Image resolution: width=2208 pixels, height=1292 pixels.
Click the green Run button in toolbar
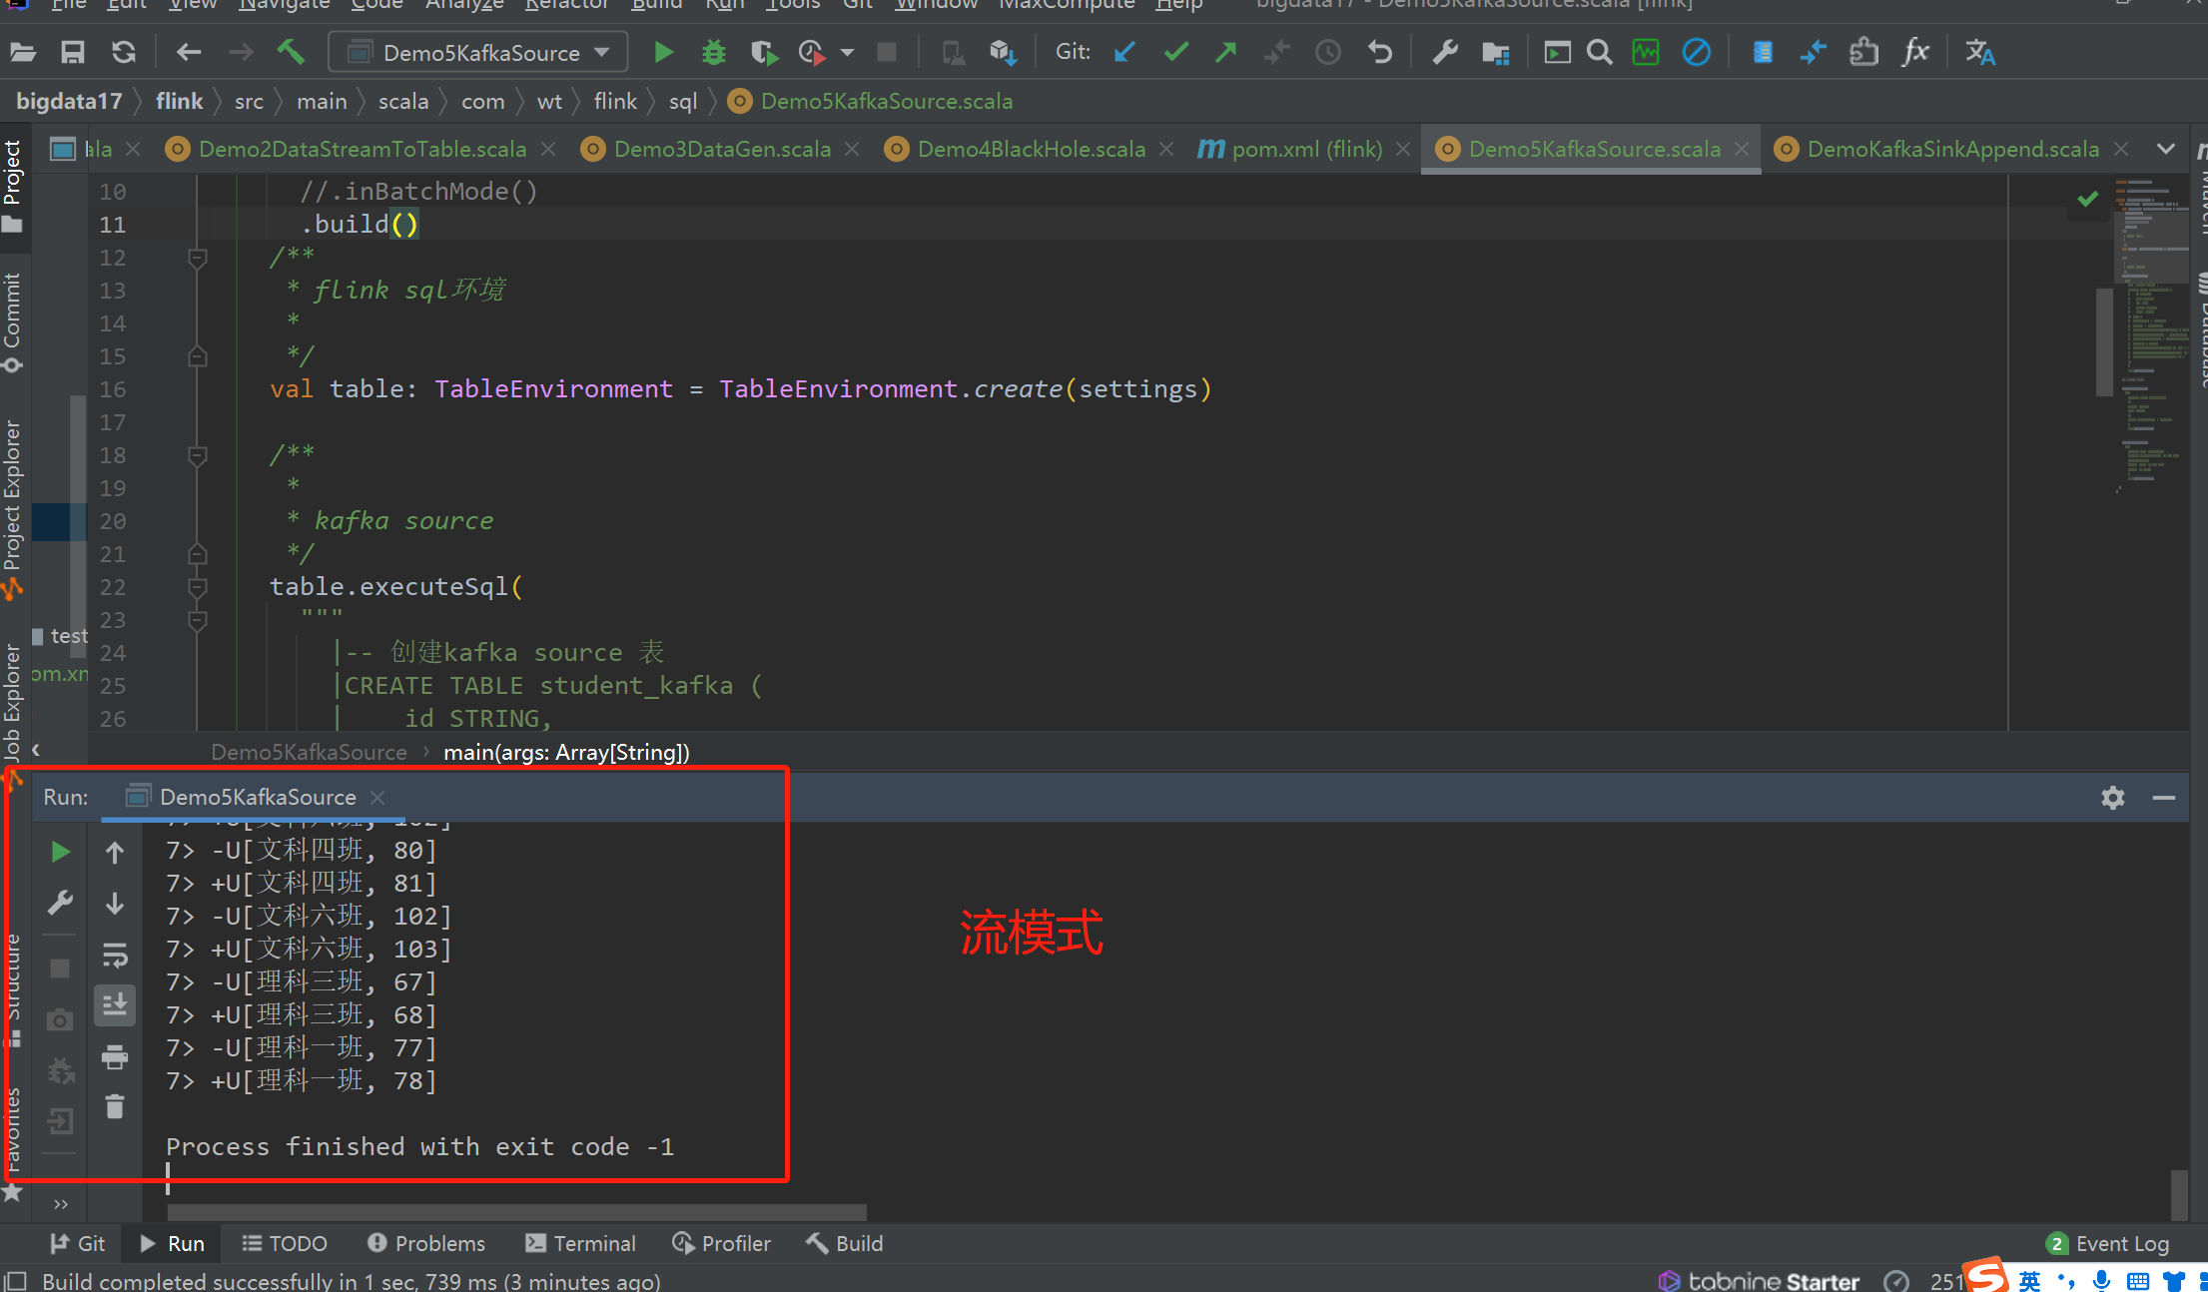663,52
